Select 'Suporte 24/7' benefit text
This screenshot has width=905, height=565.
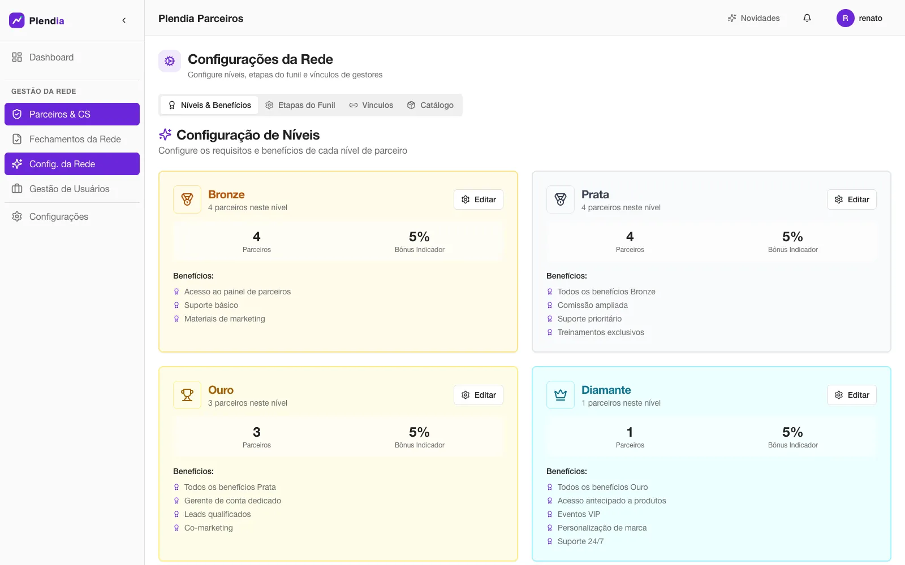pyautogui.click(x=580, y=541)
